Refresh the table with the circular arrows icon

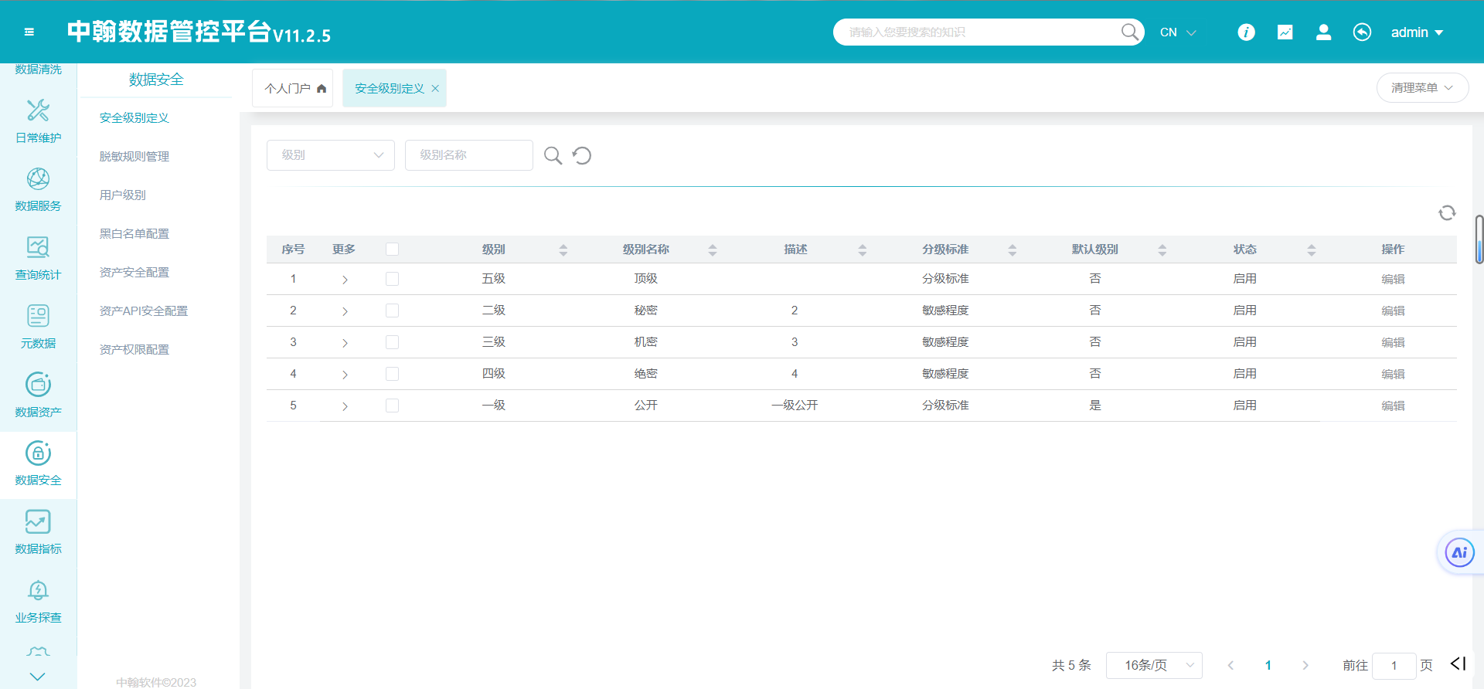coord(1447,212)
